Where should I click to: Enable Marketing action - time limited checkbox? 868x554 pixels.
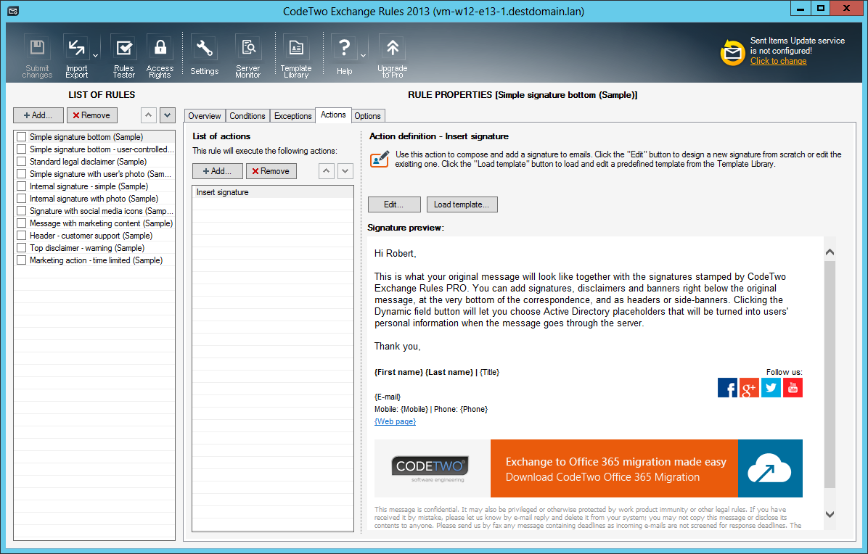point(22,260)
